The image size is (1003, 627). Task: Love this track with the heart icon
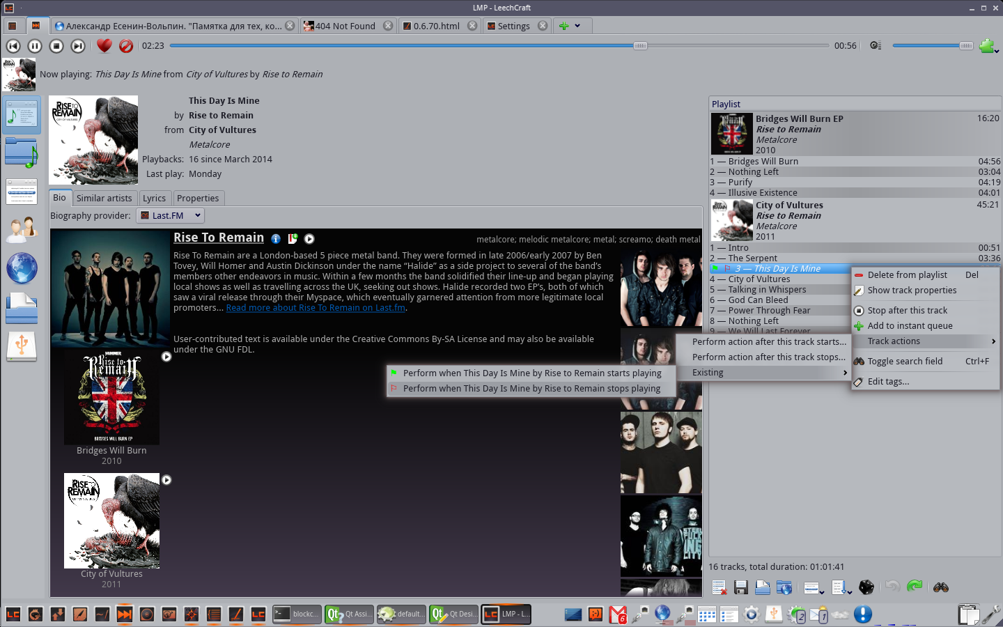(104, 46)
